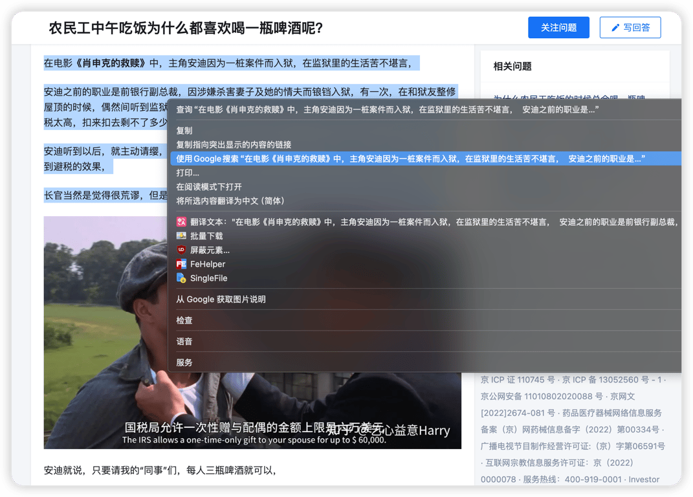
Task: Click the 京公网安备 11010802020088 号 link
Action: tap(542, 396)
